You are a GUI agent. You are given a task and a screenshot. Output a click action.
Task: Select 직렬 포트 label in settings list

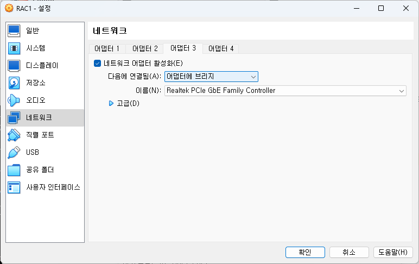(40, 135)
